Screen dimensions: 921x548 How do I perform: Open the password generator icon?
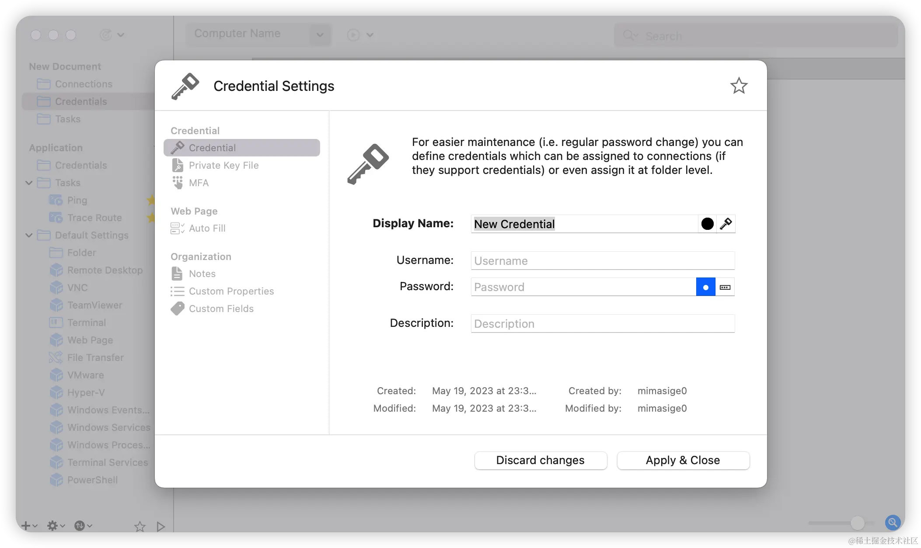point(725,287)
